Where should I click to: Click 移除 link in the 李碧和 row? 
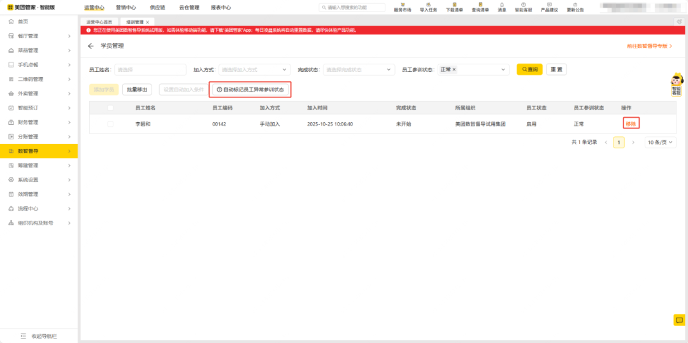pyautogui.click(x=631, y=124)
